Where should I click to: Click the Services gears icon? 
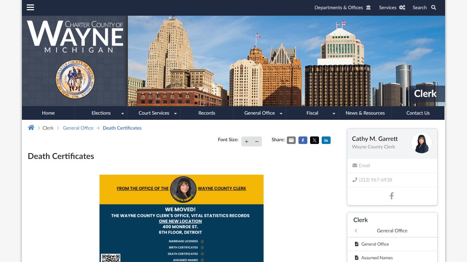pyautogui.click(x=402, y=8)
